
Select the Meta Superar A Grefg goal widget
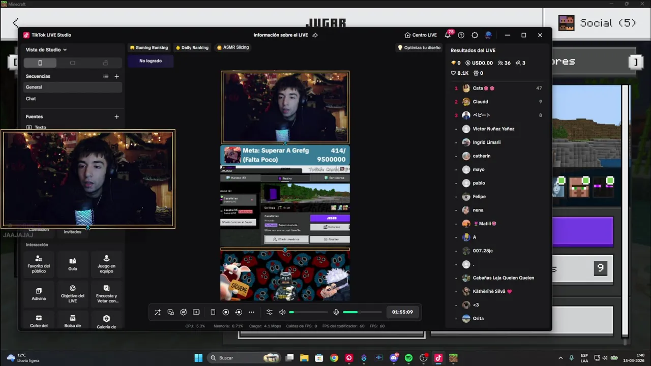coord(285,155)
